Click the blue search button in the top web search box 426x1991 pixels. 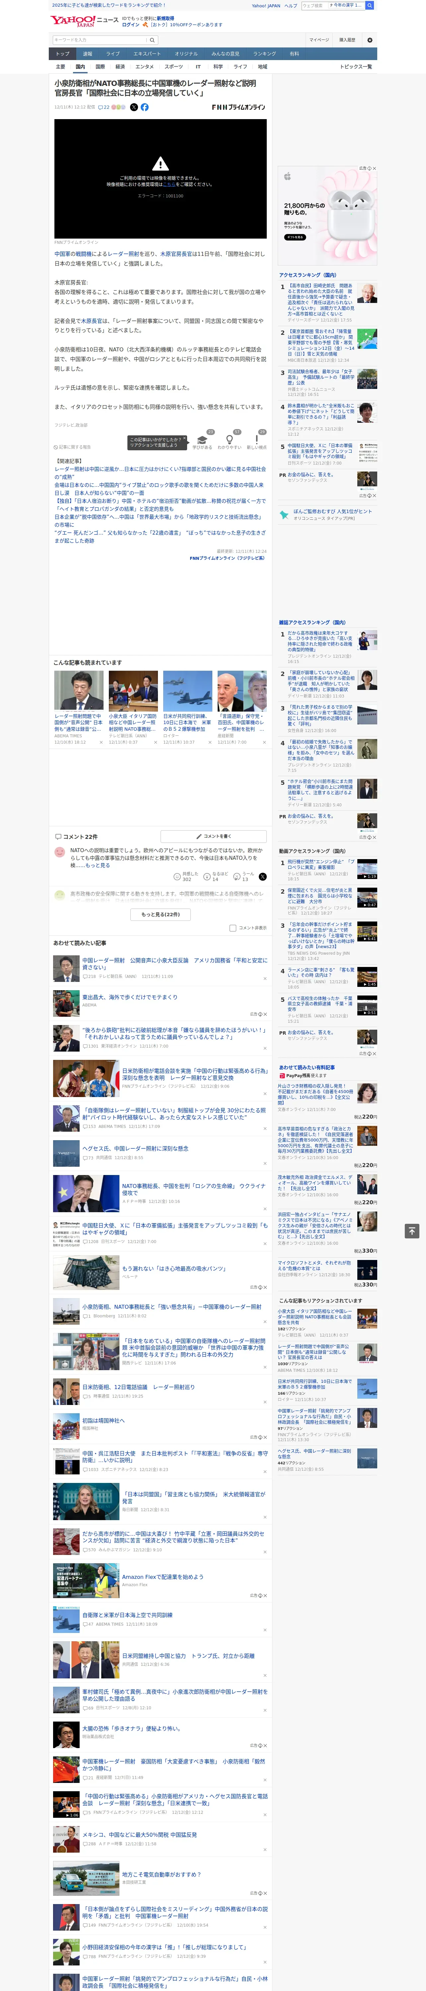click(370, 5)
